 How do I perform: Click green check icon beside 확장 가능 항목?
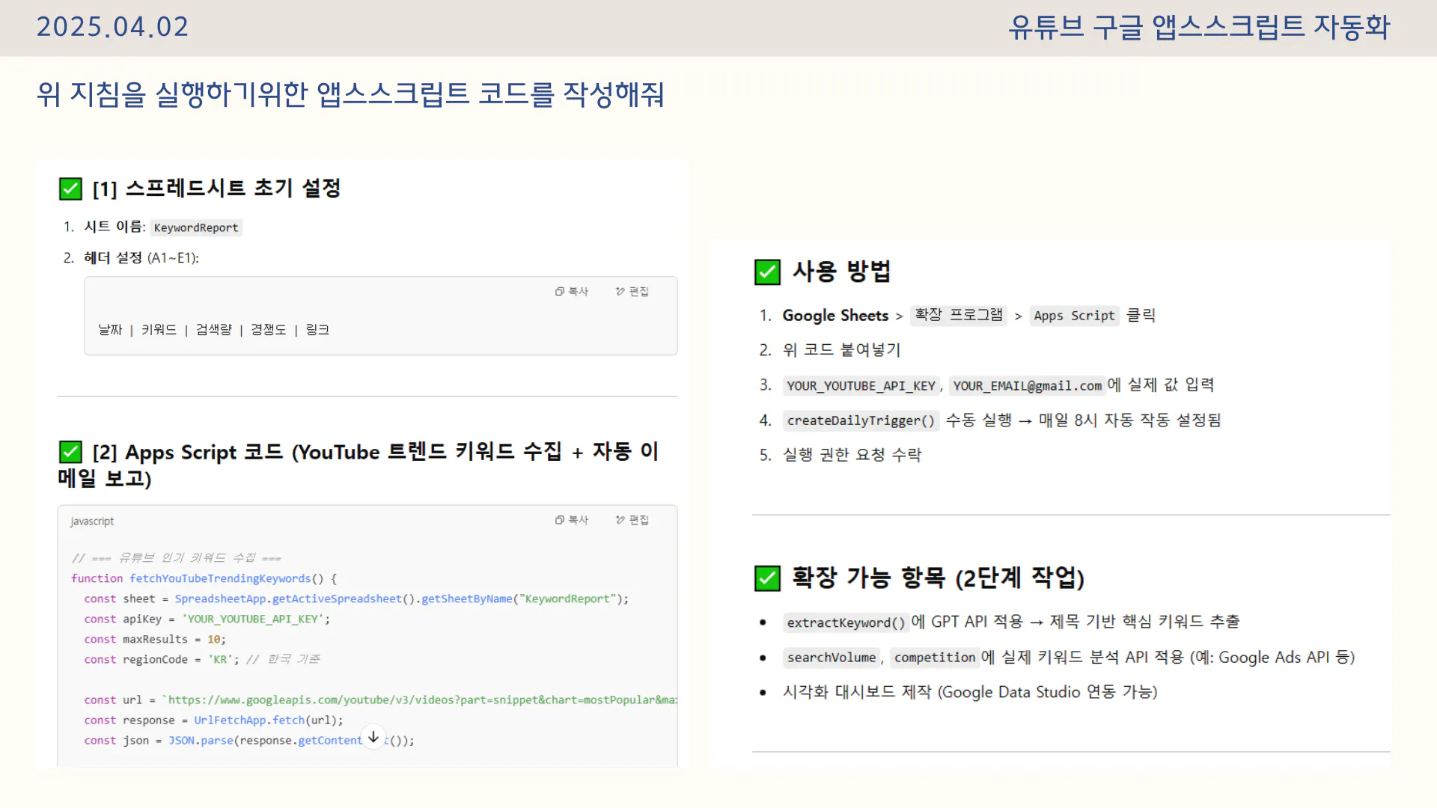click(x=767, y=578)
